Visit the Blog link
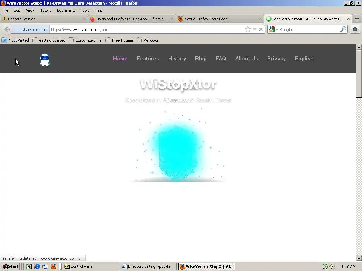This screenshot has height=271, width=362. coord(201,59)
